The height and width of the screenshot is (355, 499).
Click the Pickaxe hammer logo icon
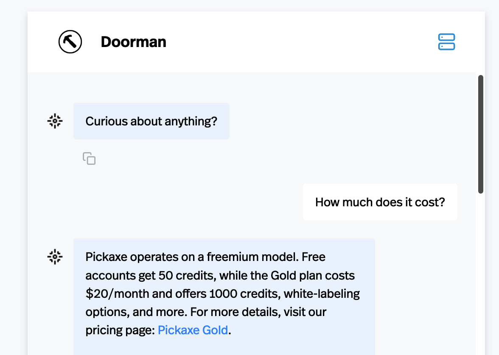(x=70, y=42)
